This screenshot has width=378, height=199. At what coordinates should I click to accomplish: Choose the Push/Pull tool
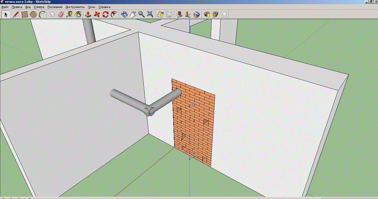click(x=88, y=14)
